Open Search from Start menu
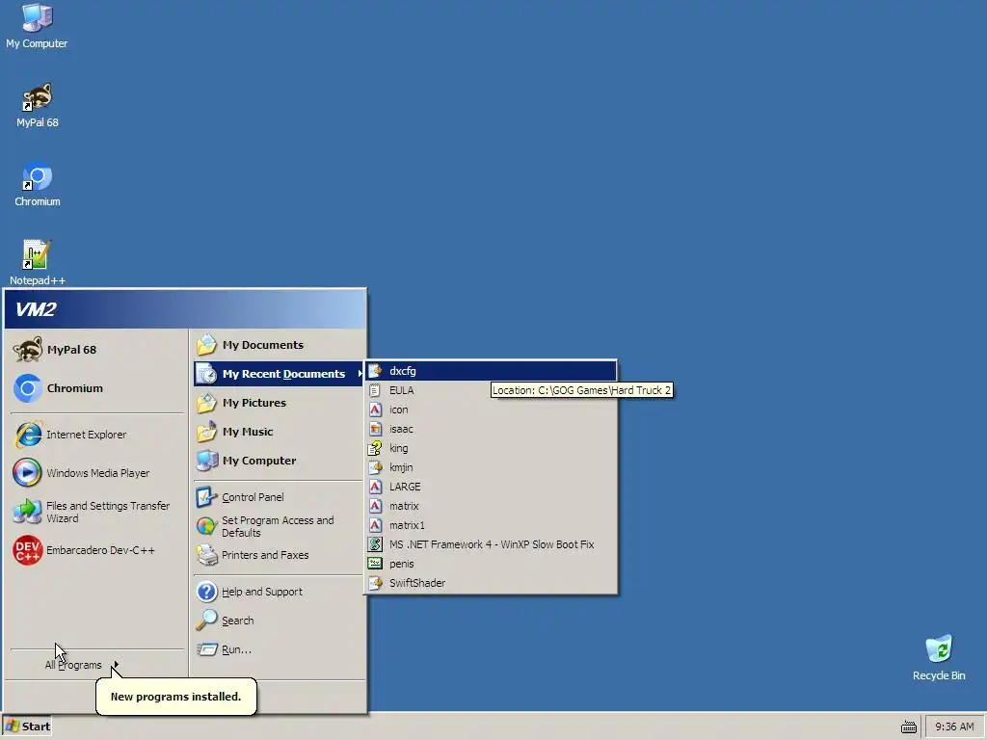 [279, 621]
